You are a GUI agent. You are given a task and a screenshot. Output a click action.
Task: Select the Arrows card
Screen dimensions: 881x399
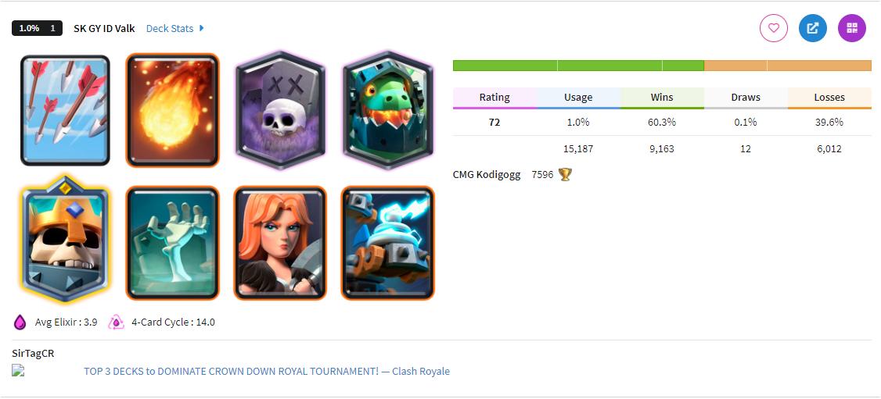tap(65, 110)
